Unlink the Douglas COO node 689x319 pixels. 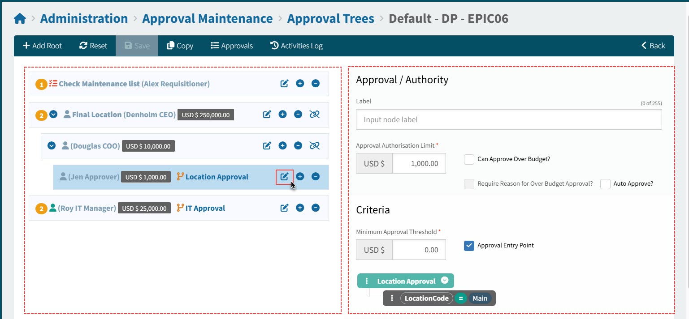click(x=314, y=145)
